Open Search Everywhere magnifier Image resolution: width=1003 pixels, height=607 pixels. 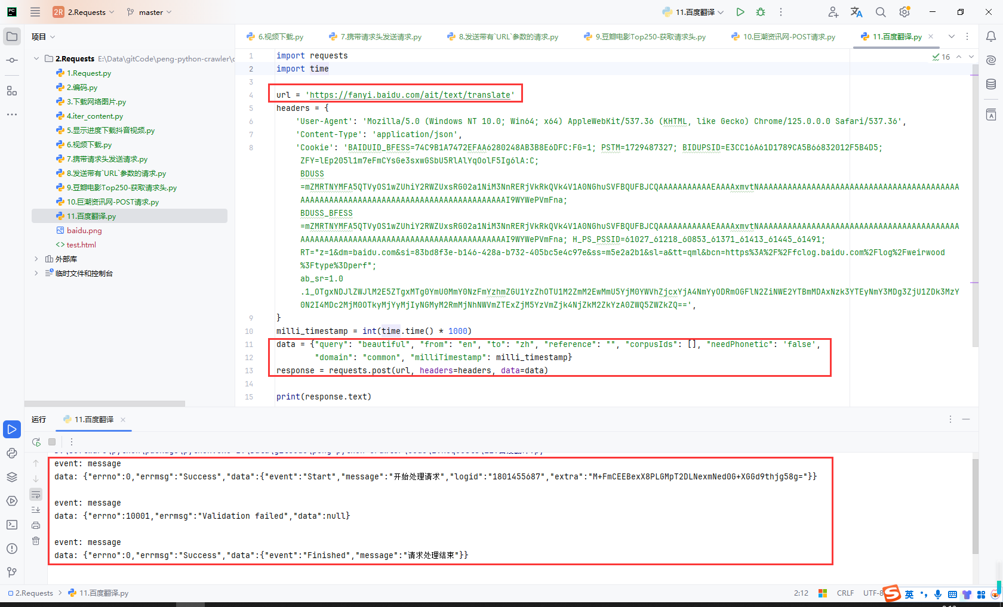click(881, 12)
